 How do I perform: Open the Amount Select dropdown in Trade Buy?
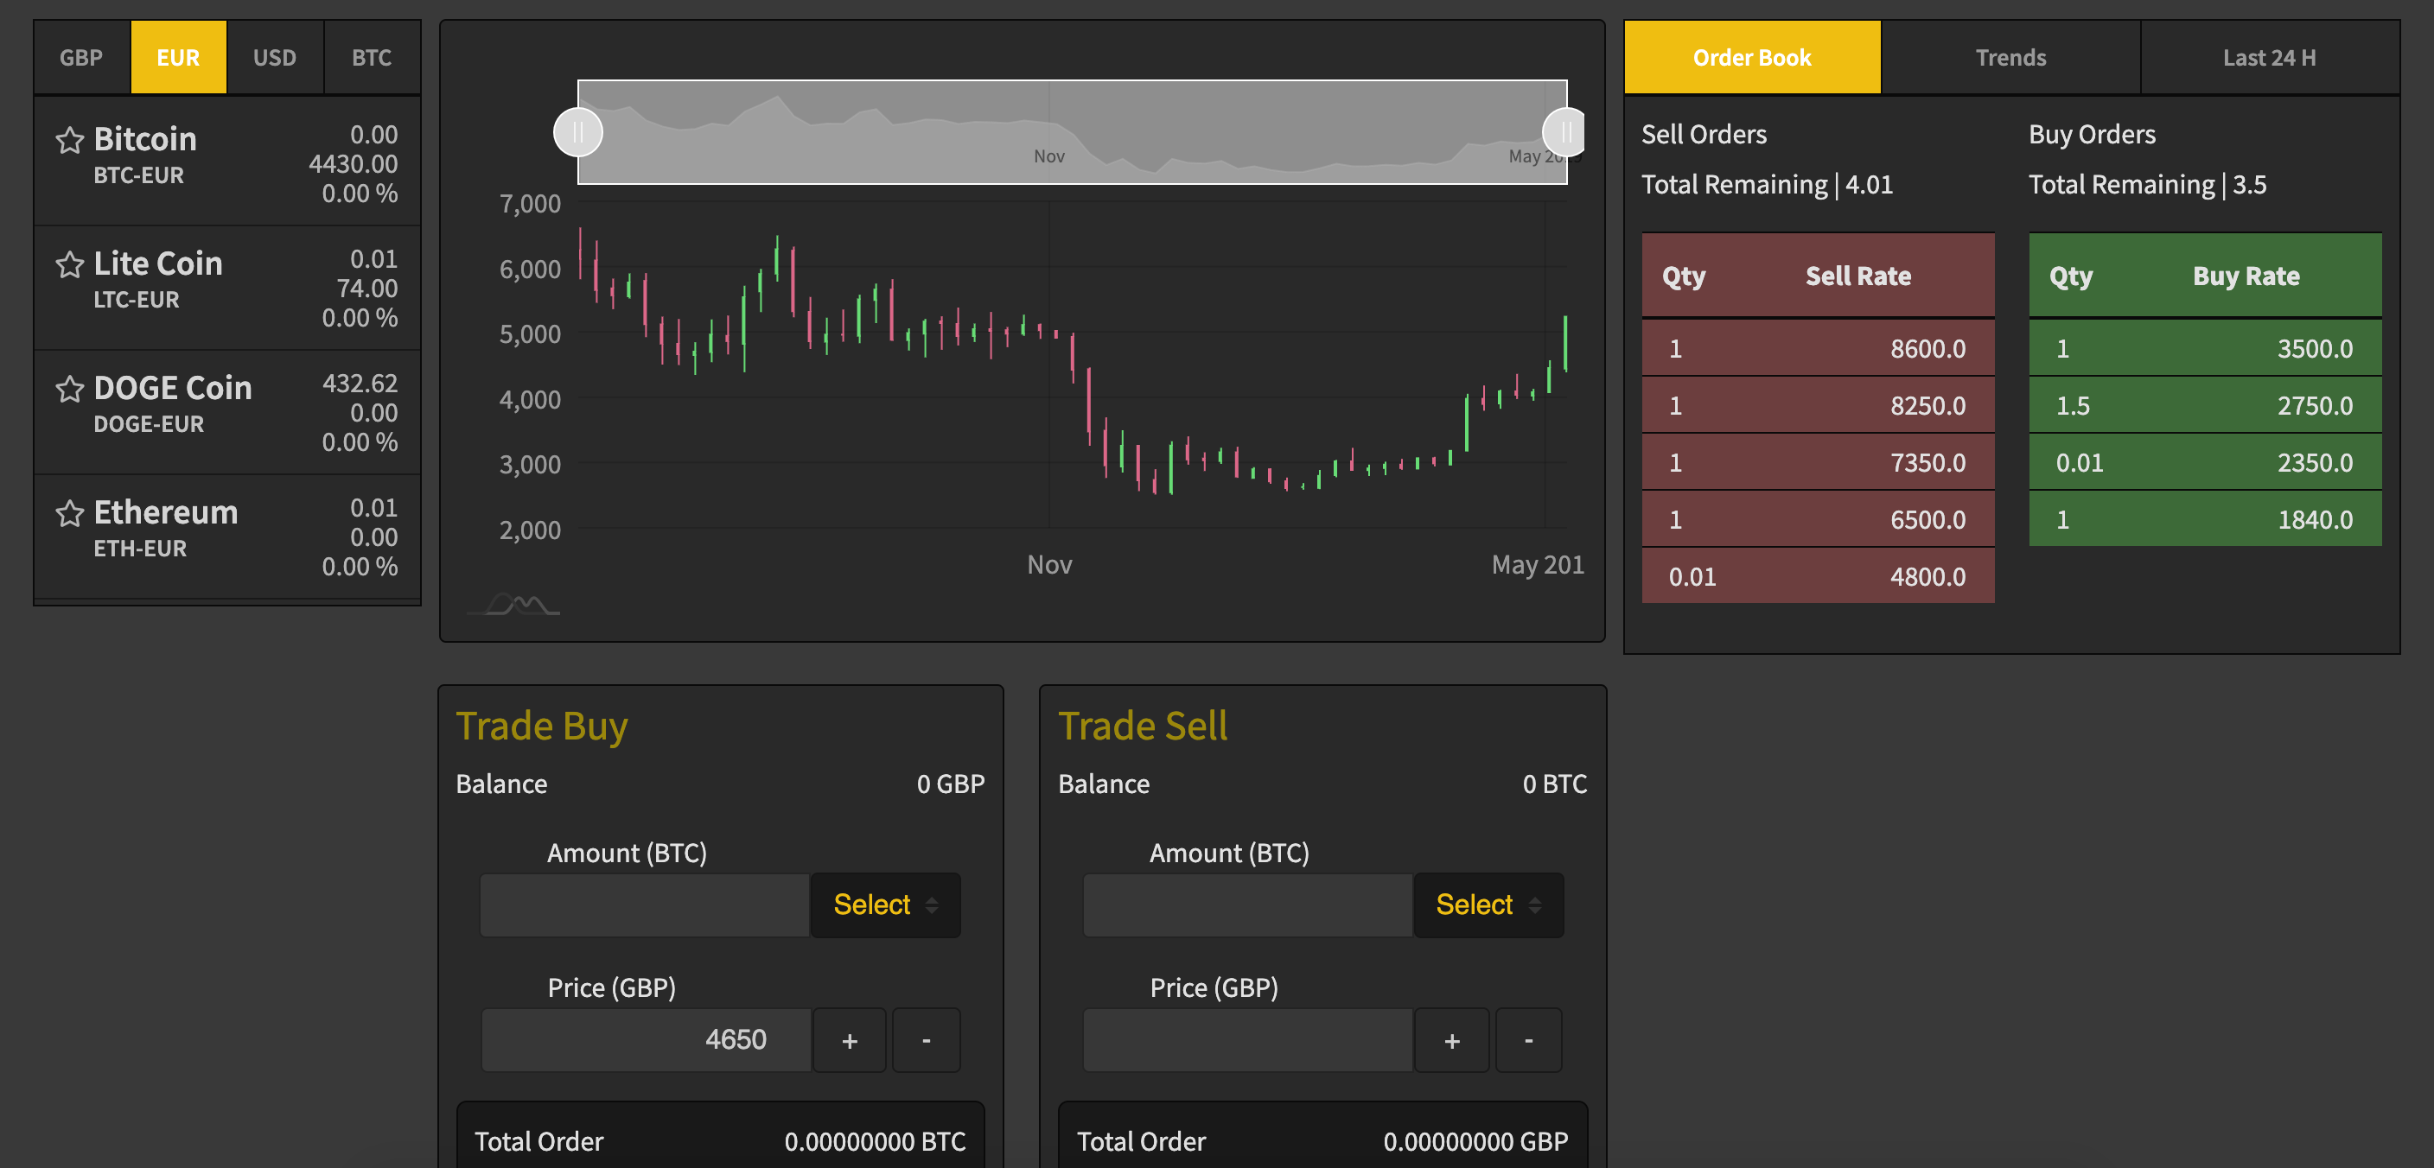point(883,905)
